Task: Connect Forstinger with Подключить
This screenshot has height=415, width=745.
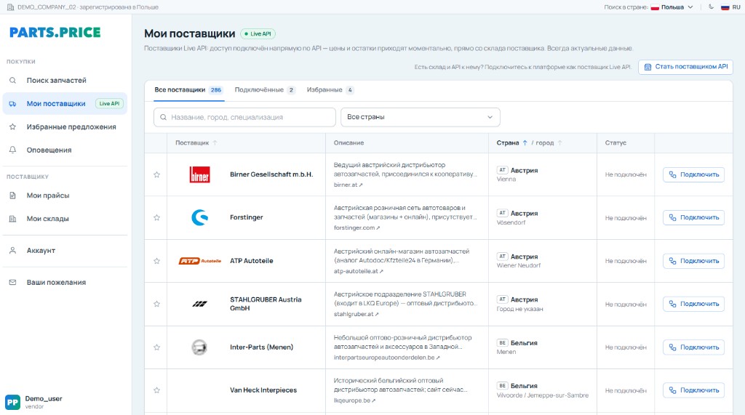Action: tap(693, 217)
